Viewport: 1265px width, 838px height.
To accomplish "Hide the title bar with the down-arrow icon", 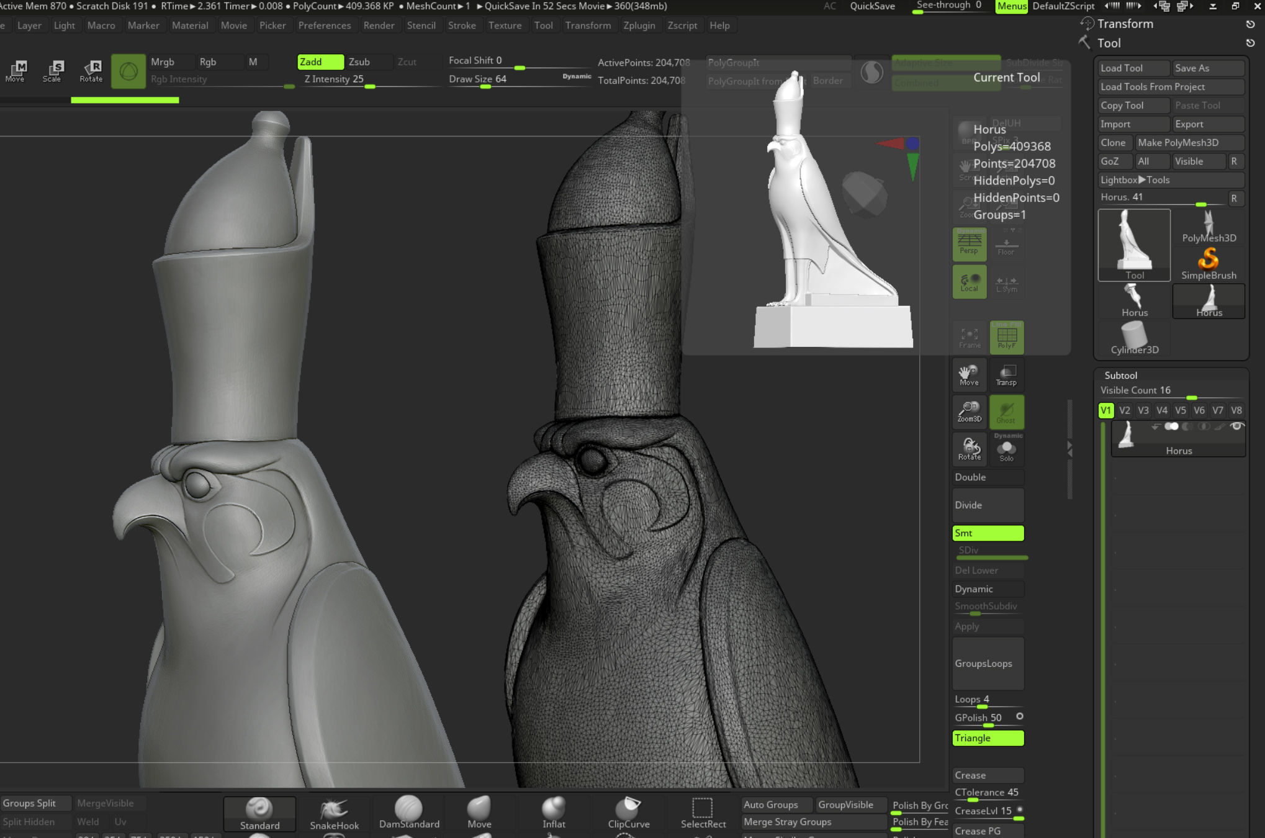I will [1212, 6].
